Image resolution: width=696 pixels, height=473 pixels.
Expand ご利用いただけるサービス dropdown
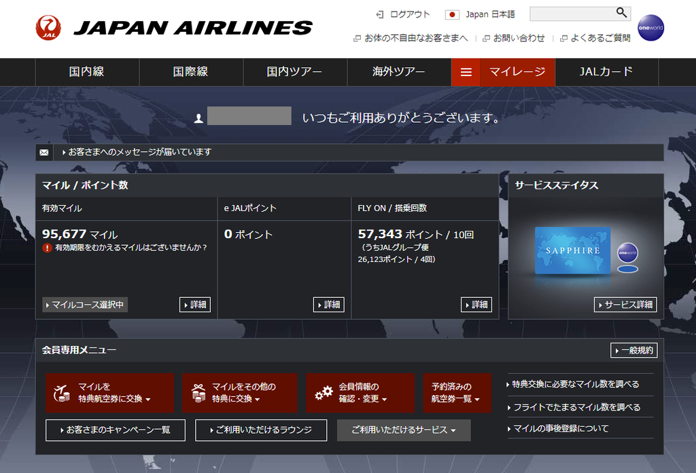pos(404,430)
